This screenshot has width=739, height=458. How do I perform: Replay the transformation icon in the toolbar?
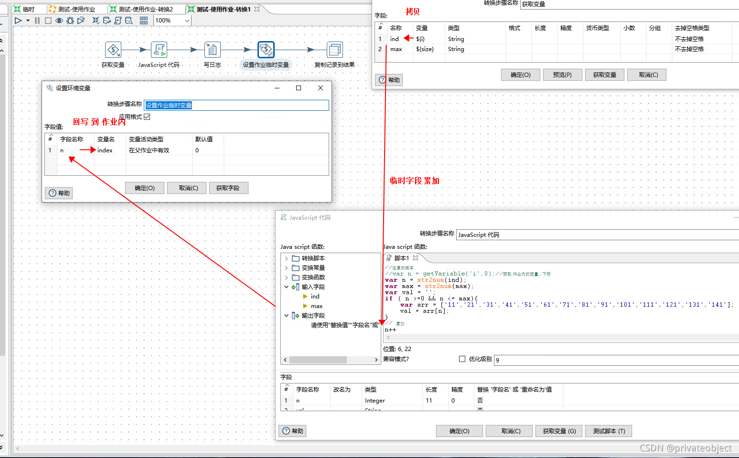coord(81,21)
